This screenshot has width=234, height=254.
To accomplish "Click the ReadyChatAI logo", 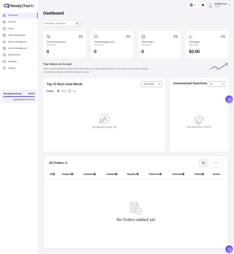I will (19, 6).
